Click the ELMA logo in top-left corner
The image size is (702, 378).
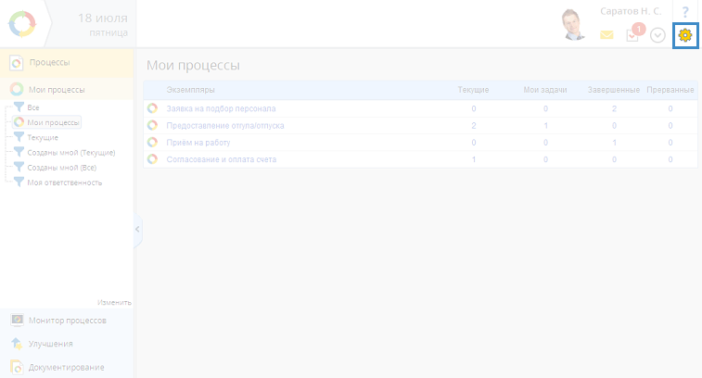pyautogui.click(x=22, y=23)
